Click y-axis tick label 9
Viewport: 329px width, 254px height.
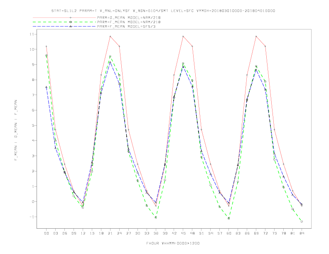tap(33, 65)
